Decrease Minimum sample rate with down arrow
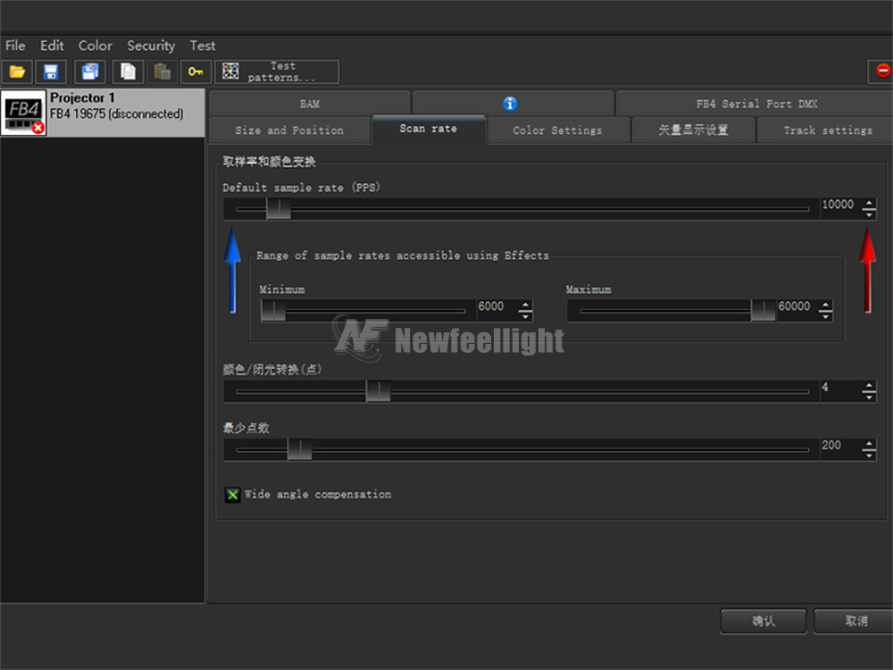The image size is (893, 670). pyautogui.click(x=525, y=315)
